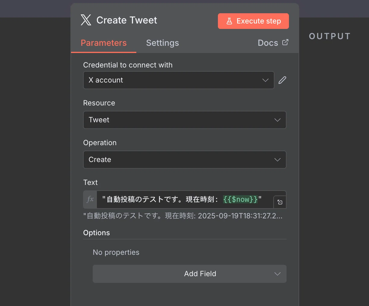Viewport: 369px width, 306px height.
Task: Click the Create Tweet node title
Action: point(127,20)
